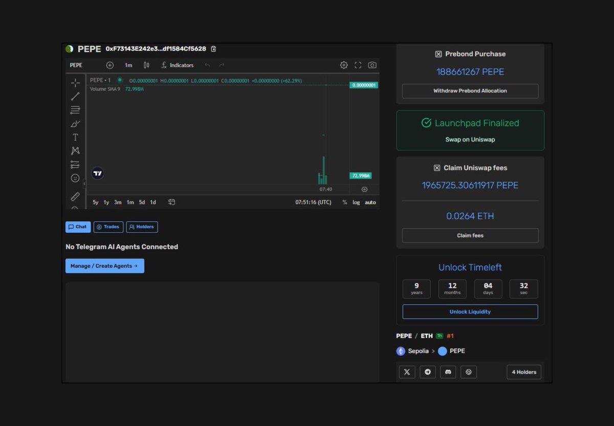Image resolution: width=614 pixels, height=426 pixels.
Task: Open the website globe link
Action: [469, 372]
